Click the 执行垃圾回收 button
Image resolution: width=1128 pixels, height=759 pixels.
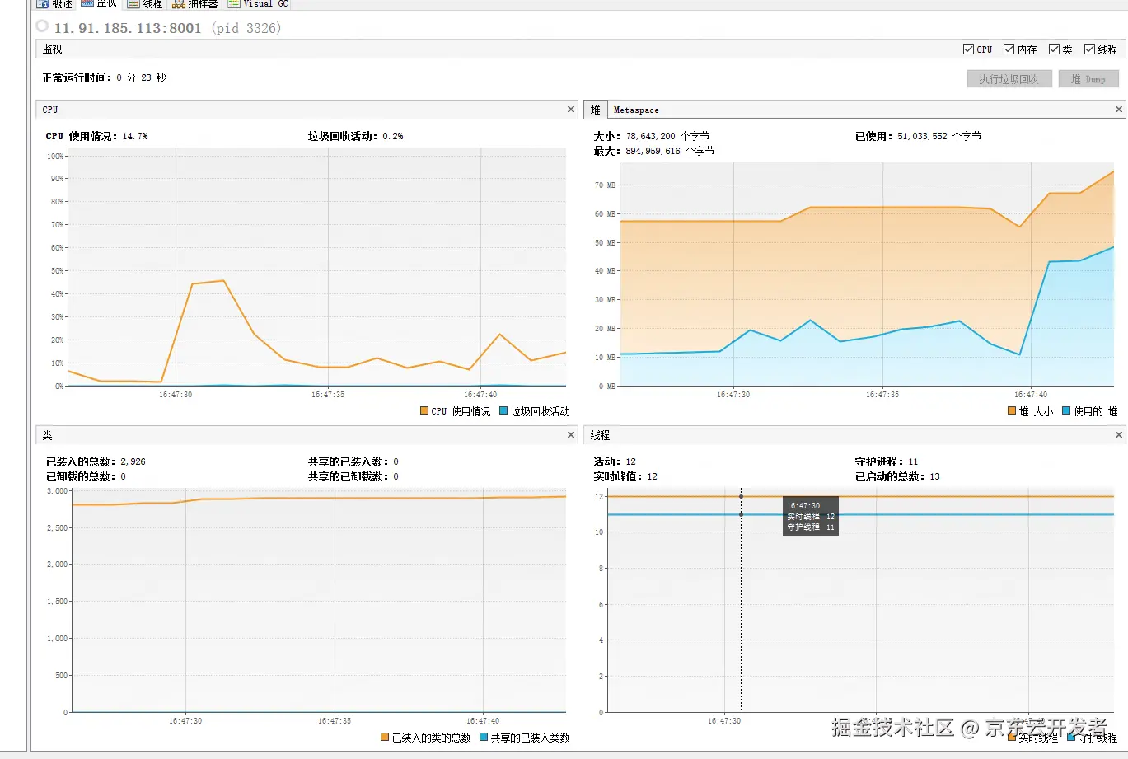1009,79
